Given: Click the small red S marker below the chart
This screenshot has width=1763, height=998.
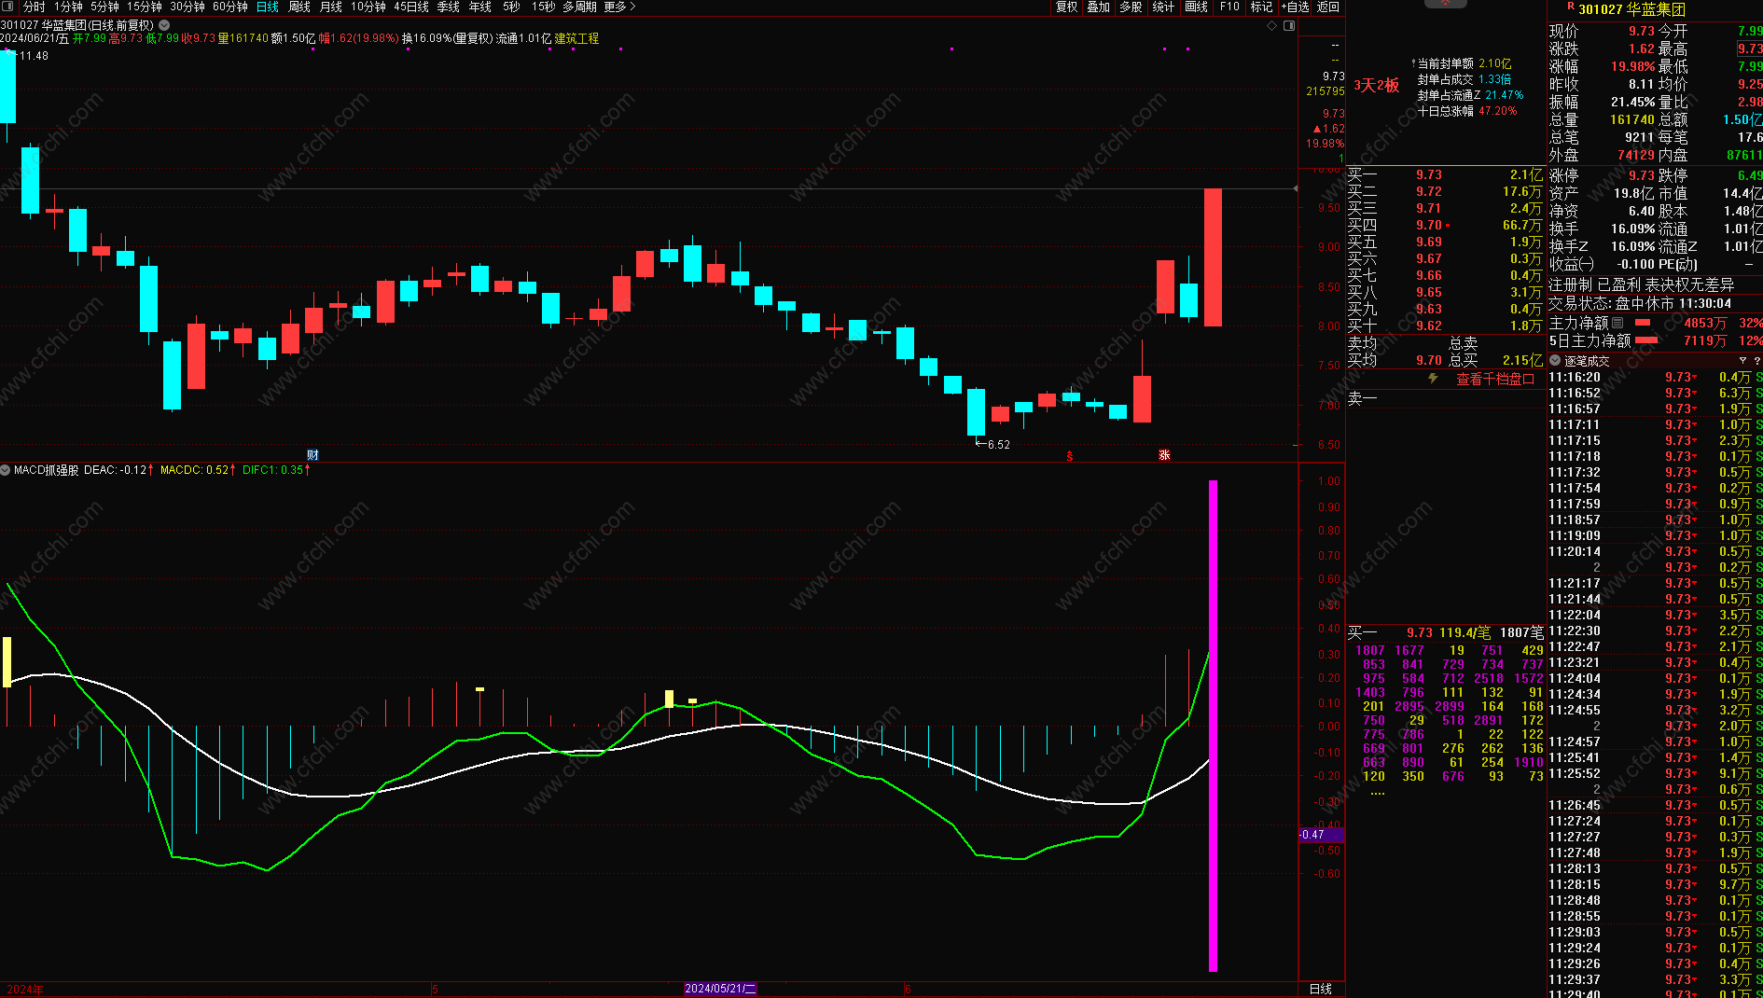Looking at the screenshot, I should click(1070, 456).
